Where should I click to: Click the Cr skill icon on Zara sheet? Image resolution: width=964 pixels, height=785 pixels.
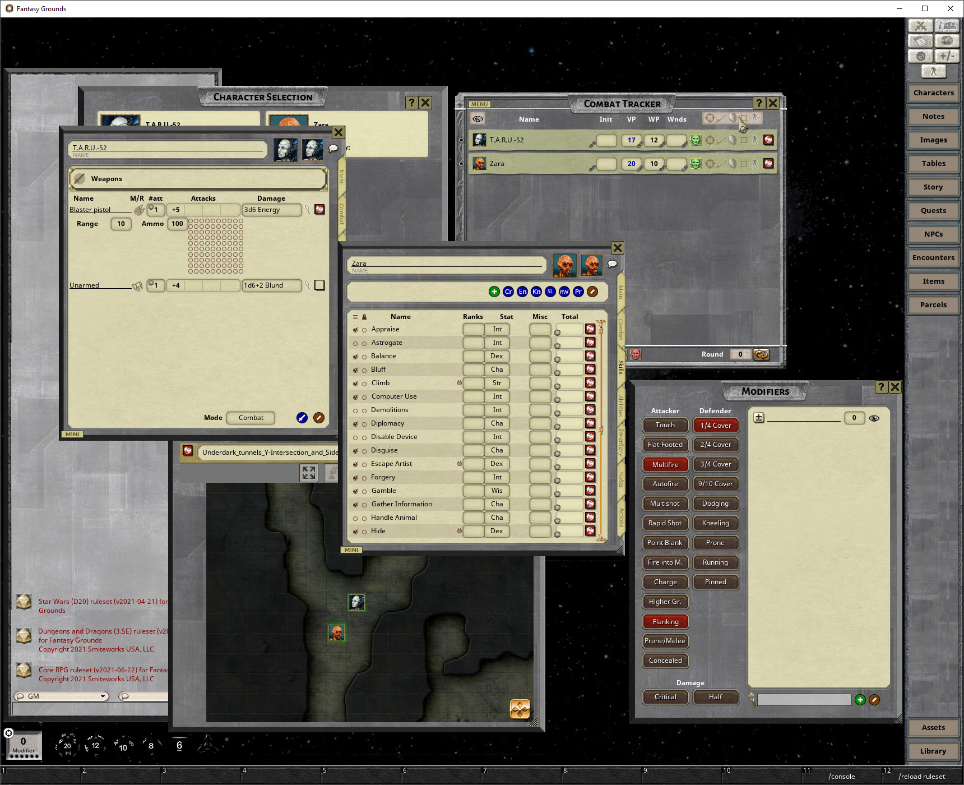[508, 292]
